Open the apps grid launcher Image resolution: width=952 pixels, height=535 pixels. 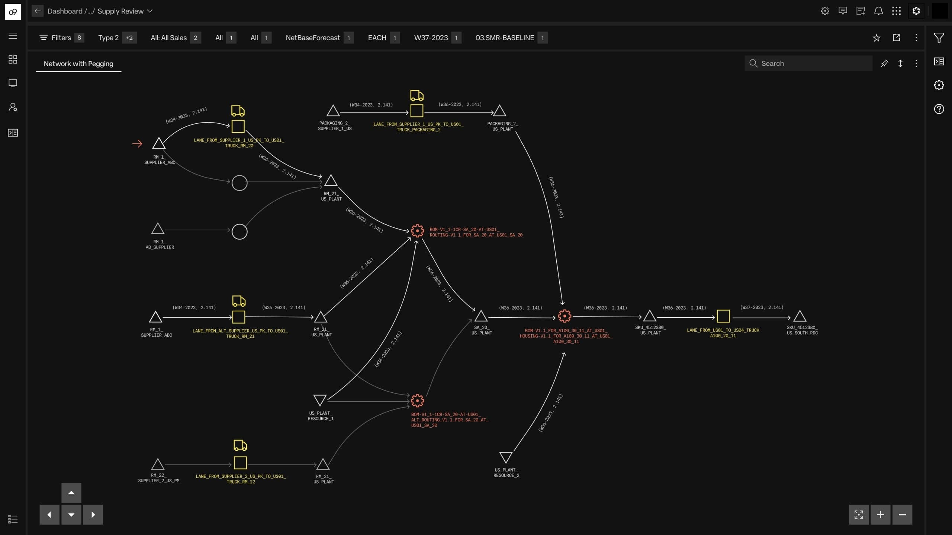pyautogui.click(x=896, y=11)
